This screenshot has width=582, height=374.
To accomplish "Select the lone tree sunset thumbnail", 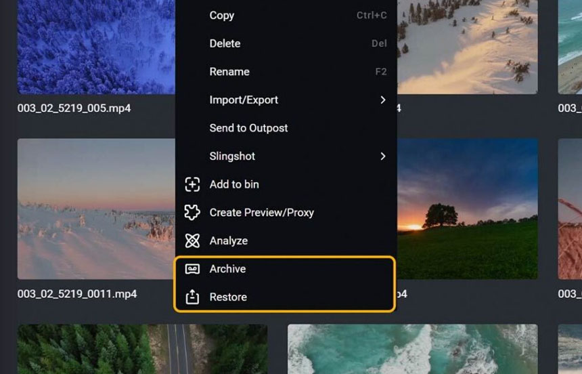I will tap(467, 209).
